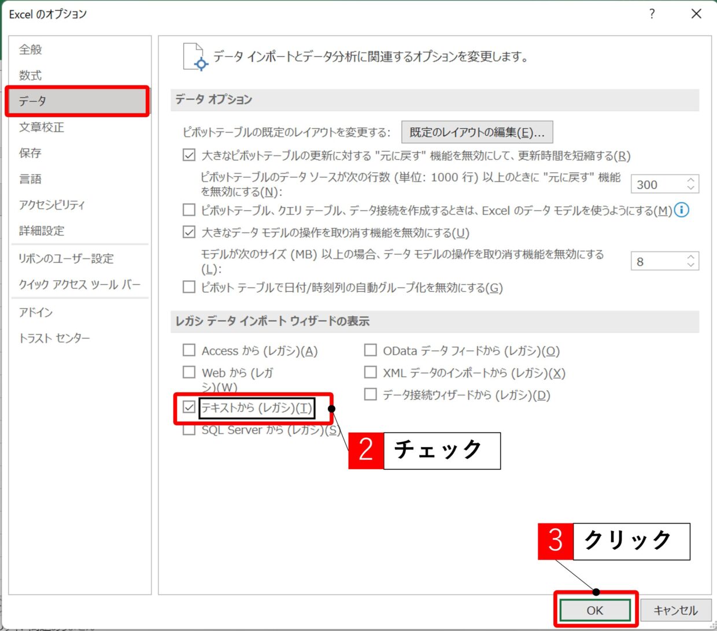Check the Web から (レガシ) option
This screenshot has width=717, height=631.
(x=189, y=372)
